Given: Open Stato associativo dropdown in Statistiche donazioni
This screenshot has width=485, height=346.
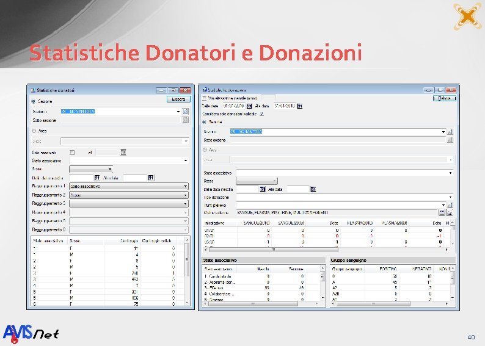Looking at the screenshot, I should tap(450, 173).
